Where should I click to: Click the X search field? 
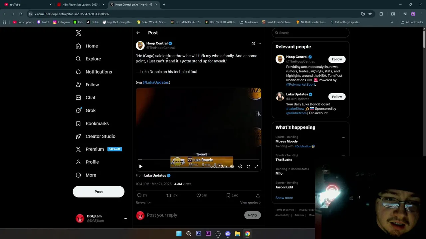(x=311, y=33)
